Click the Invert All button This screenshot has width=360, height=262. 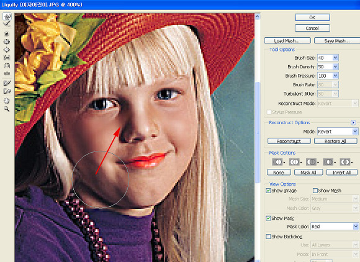click(x=342, y=172)
